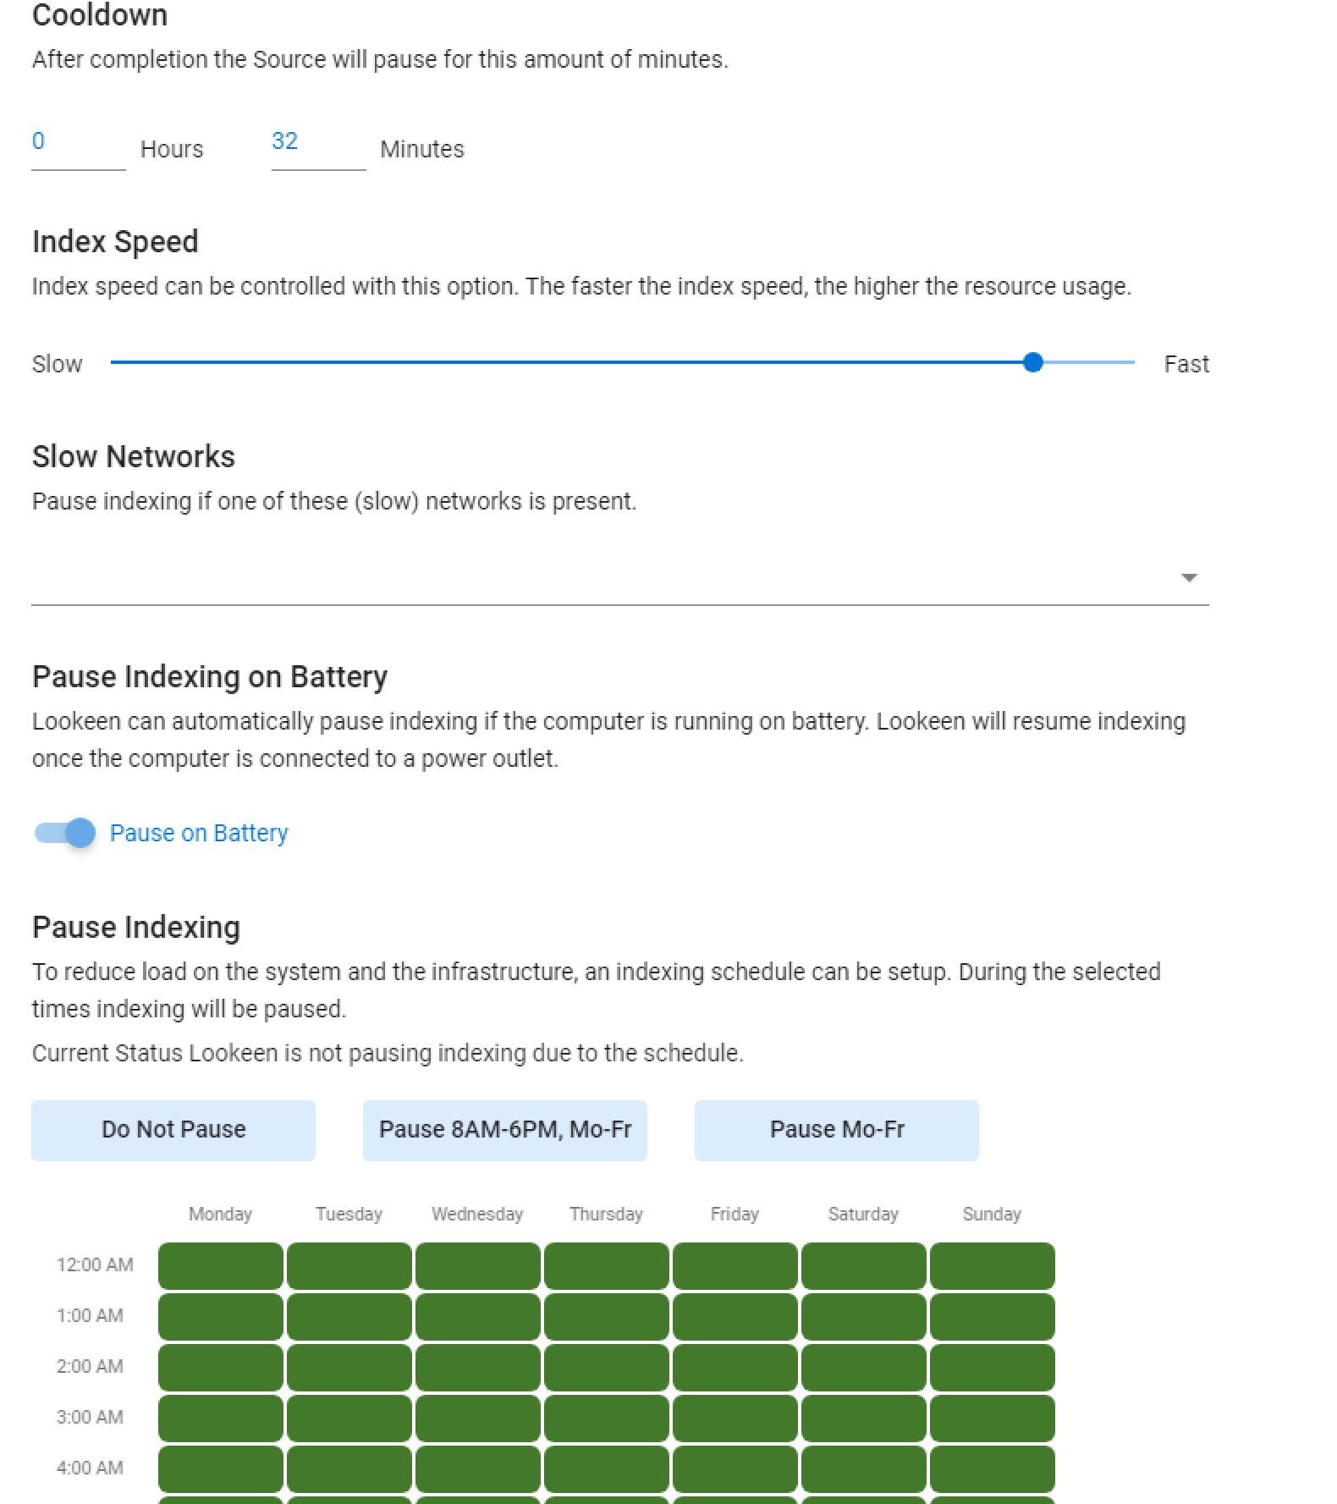1337x1504 pixels.
Task: Click the 3:00 AM row label
Action: pyautogui.click(x=90, y=1417)
